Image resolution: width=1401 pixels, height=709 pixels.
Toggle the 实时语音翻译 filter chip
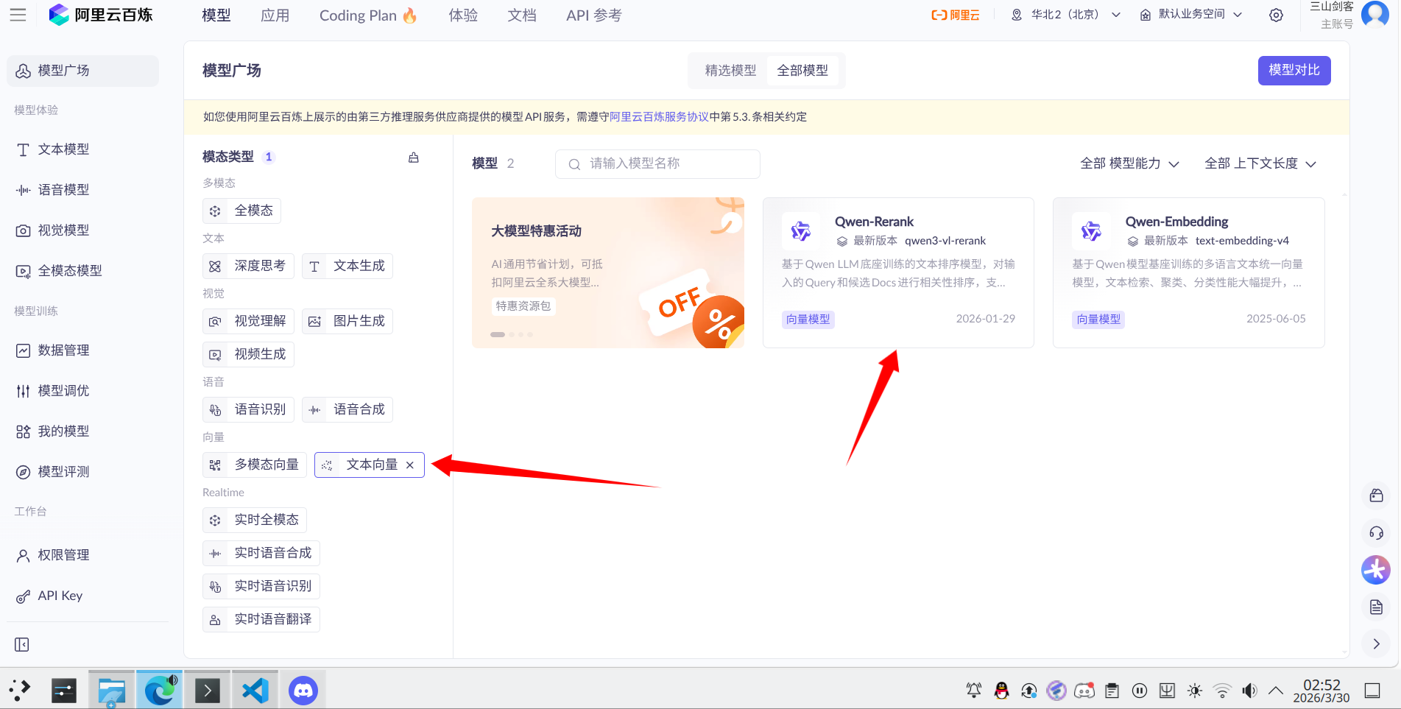click(261, 619)
